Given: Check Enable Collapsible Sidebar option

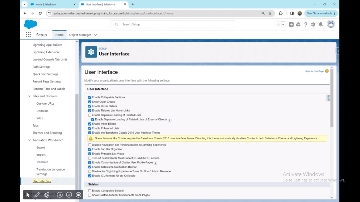Looking at the screenshot, I should pos(90,191).
